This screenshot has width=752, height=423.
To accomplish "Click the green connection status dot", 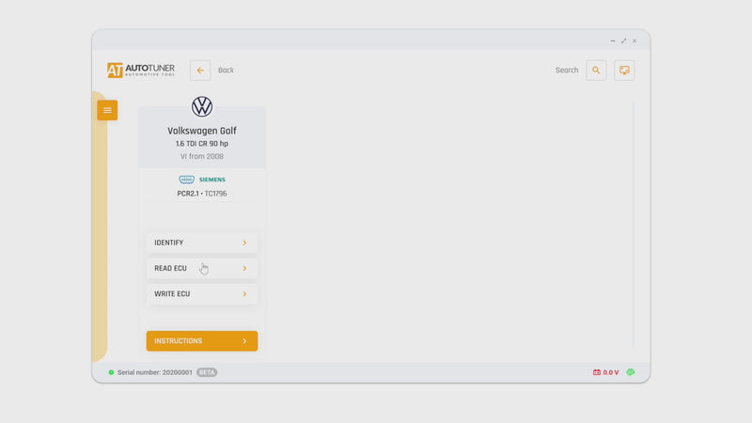I will [x=111, y=372].
